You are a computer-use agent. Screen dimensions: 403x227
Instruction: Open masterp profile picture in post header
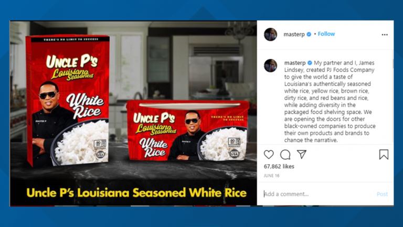(x=270, y=34)
